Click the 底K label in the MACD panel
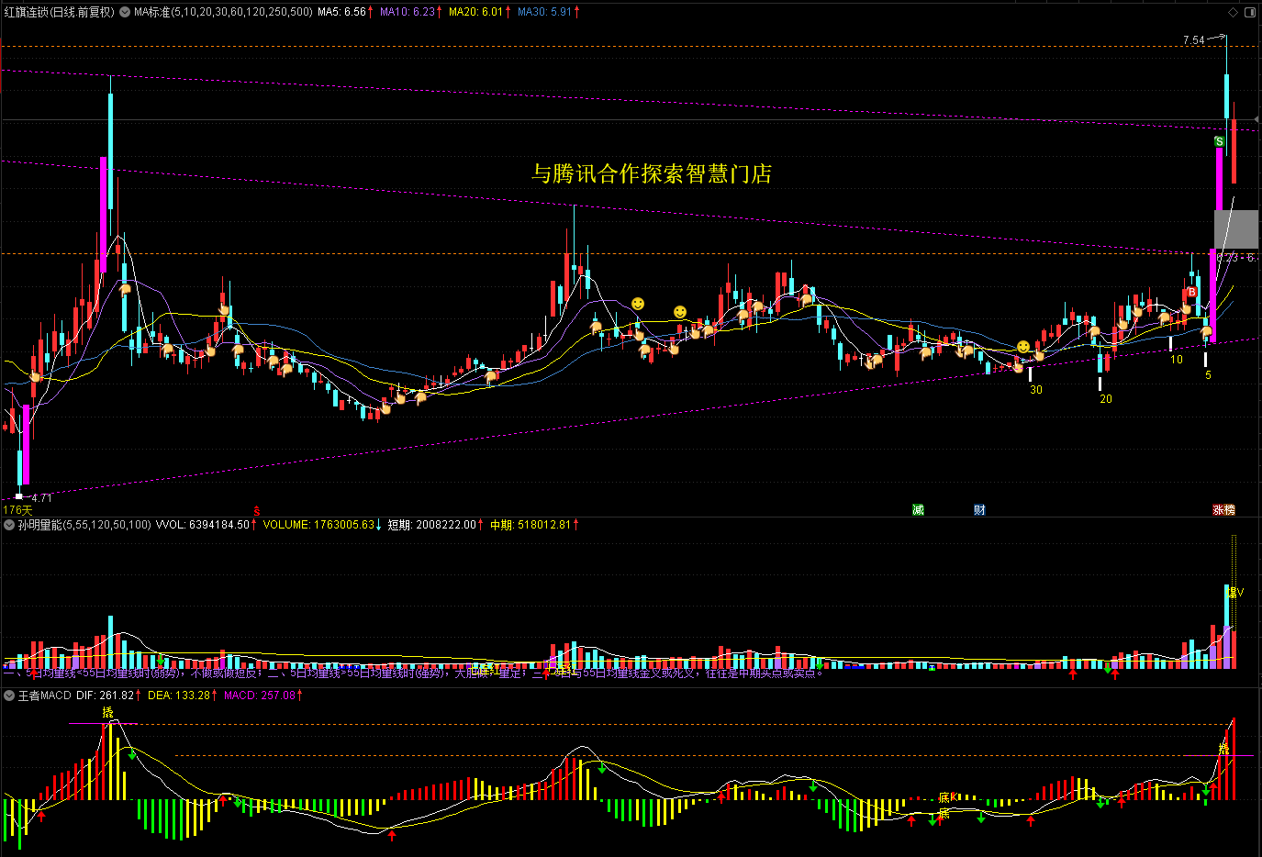The height and width of the screenshot is (857, 1262). pyautogui.click(x=948, y=797)
